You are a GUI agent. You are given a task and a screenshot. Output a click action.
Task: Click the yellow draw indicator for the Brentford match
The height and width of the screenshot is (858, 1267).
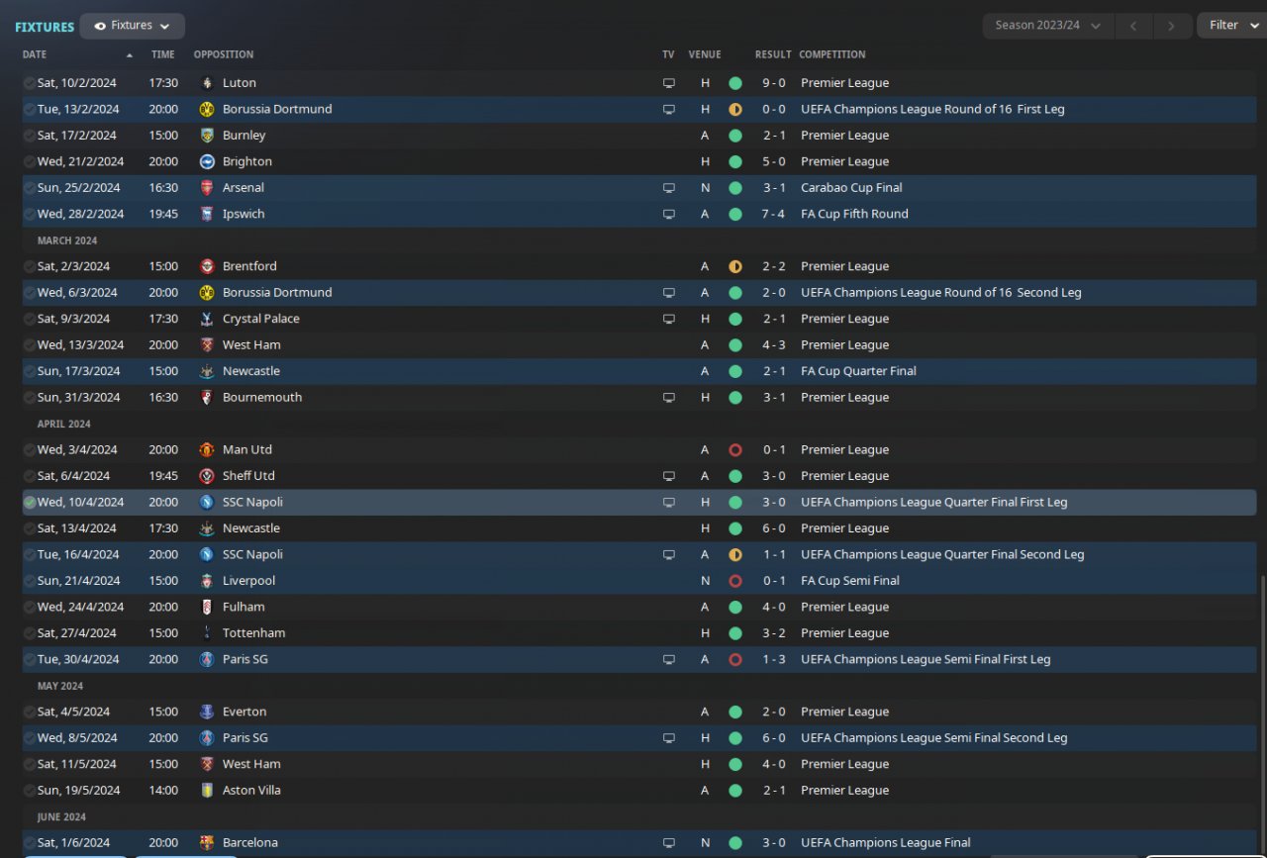point(734,267)
